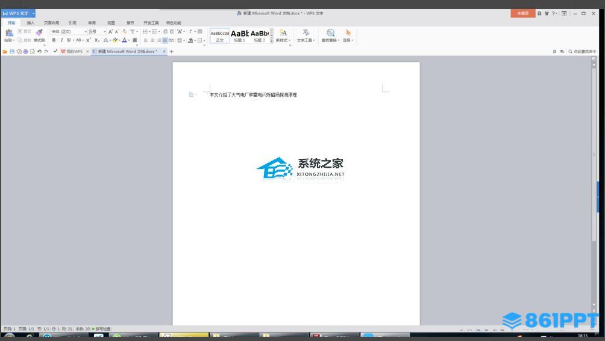Viewport: 605px width, 341px height.
Task: Click the vertical scrollbar thumb
Action: pos(594,154)
